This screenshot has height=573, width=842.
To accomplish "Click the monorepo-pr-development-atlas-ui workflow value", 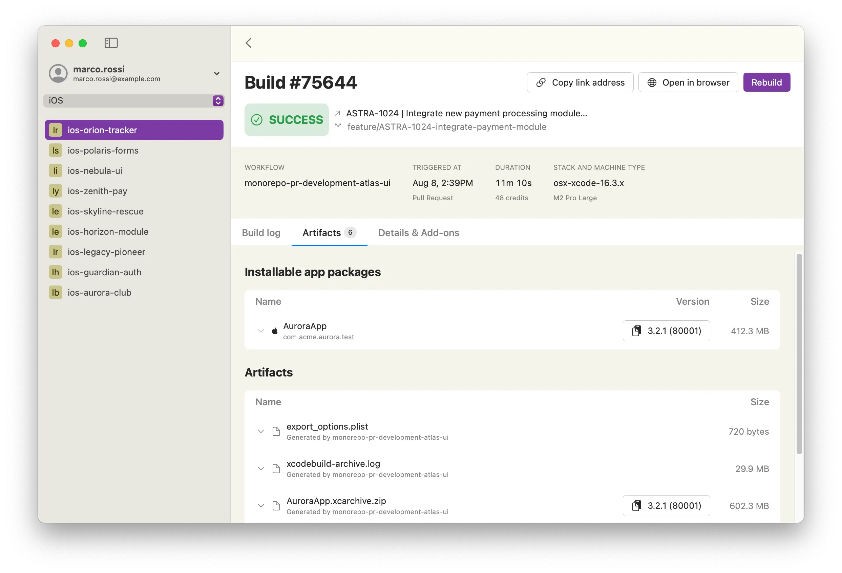I will 317,183.
